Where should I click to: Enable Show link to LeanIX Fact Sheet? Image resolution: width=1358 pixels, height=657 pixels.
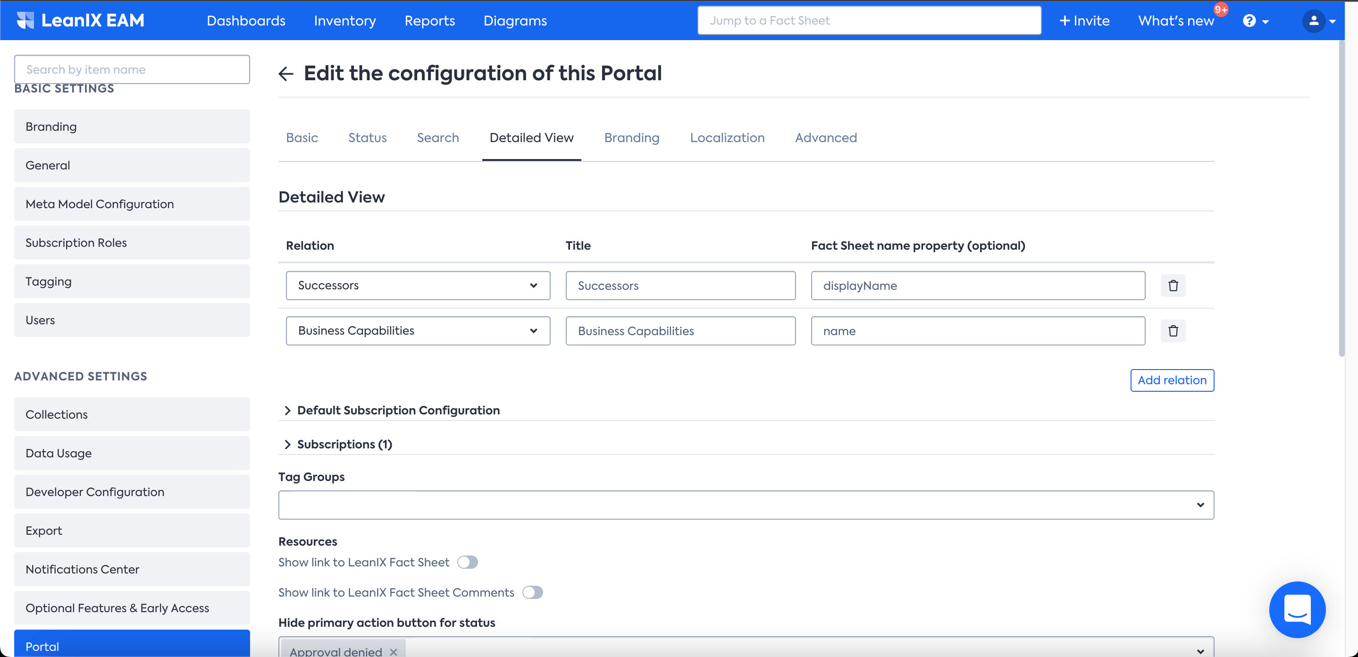[x=467, y=562]
